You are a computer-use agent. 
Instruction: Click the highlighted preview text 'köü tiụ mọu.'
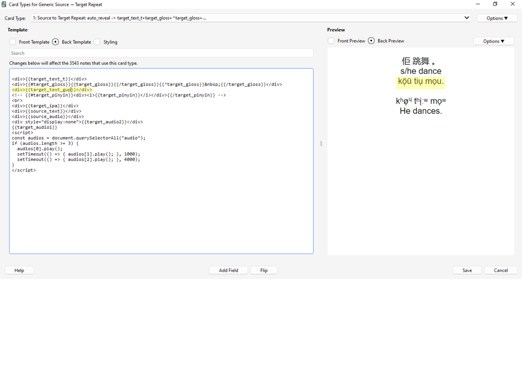[421, 81]
